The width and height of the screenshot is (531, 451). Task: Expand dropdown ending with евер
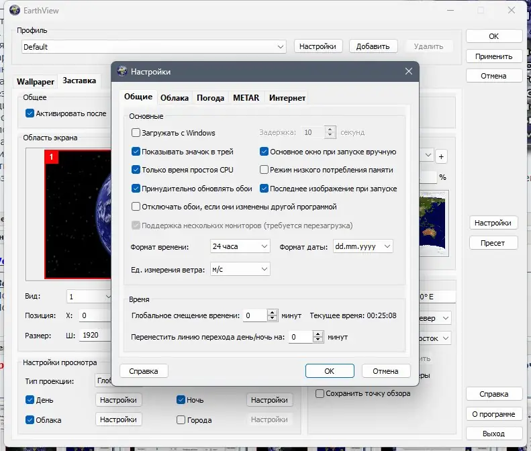435,318
